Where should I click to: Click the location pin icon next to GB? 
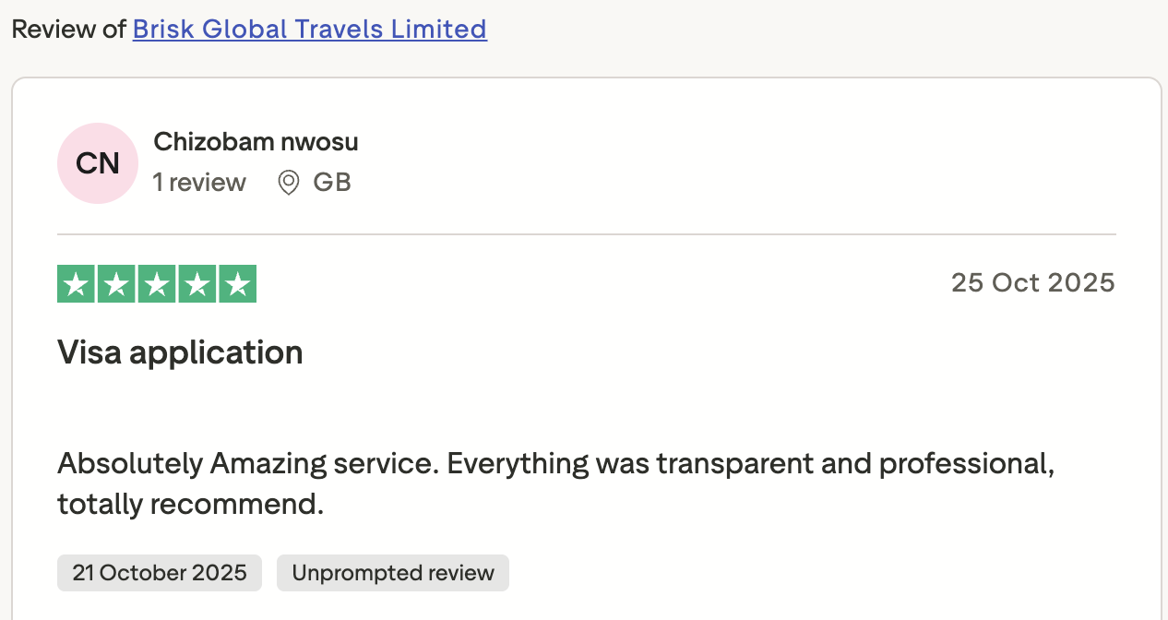coord(289,182)
